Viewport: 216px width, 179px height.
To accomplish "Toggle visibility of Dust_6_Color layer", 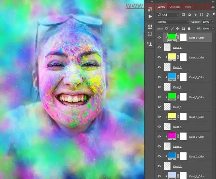I will click(x=159, y=77).
